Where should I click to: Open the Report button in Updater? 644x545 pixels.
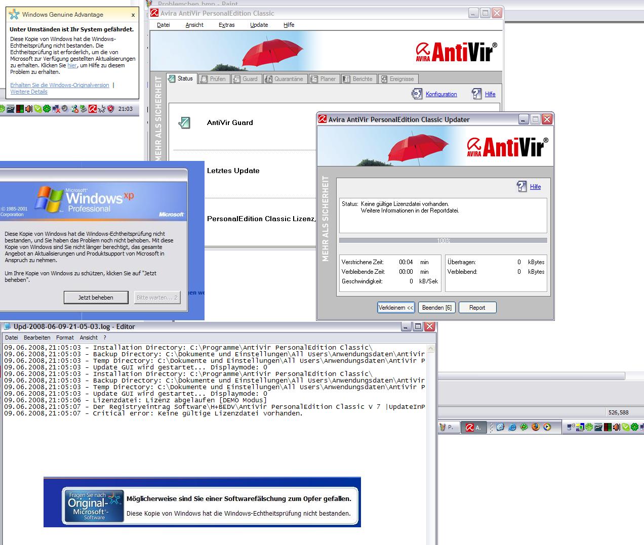pyautogui.click(x=477, y=308)
